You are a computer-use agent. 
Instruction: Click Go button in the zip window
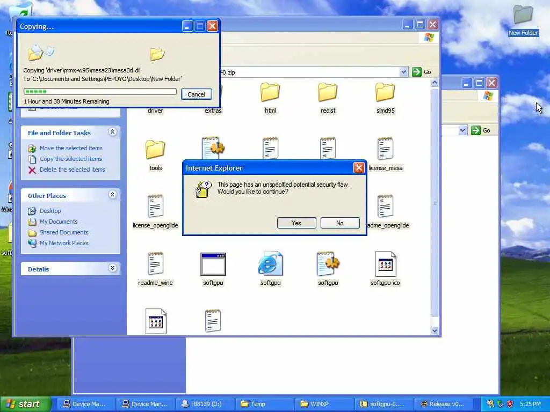(422, 72)
